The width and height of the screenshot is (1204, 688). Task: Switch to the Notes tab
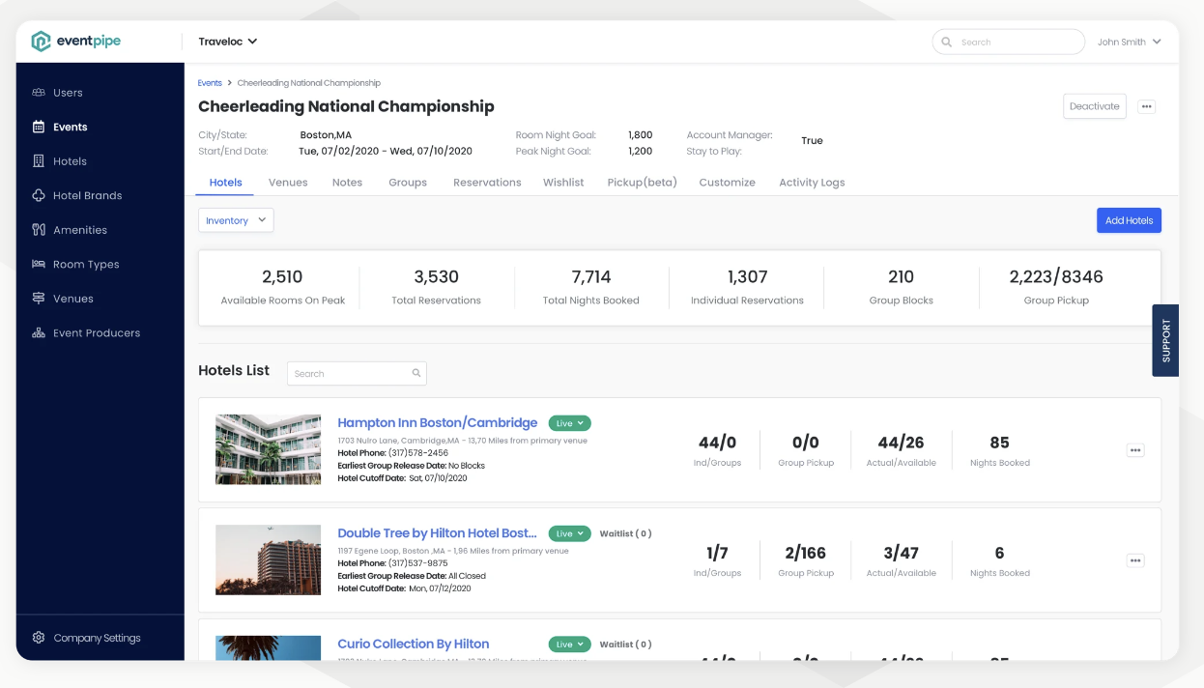pyautogui.click(x=347, y=183)
